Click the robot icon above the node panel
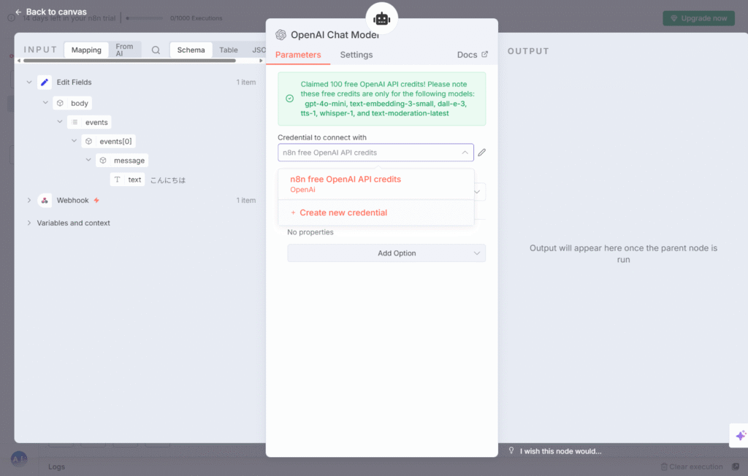Image resolution: width=748 pixels, height=476 pixels. (x=381, y=18)
